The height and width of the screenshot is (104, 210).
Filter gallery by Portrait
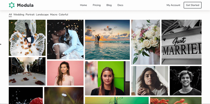(x=30, y=15)
